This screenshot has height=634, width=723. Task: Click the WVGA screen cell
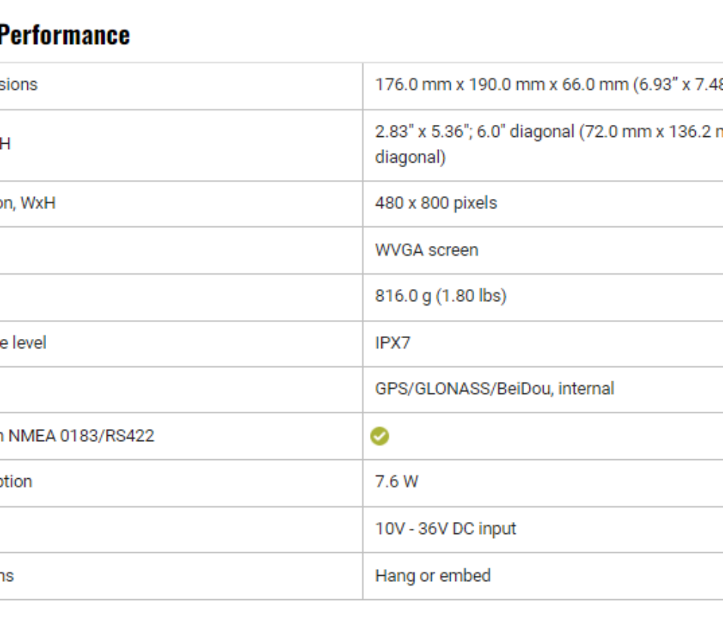427,250
